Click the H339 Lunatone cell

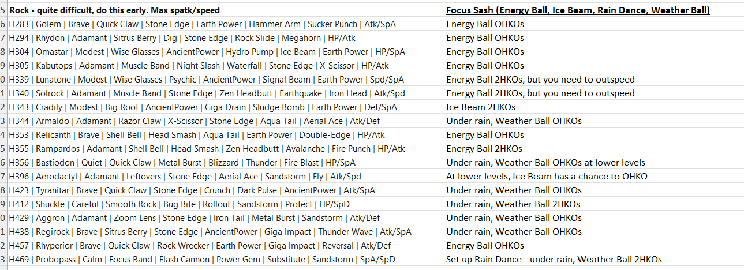(x=226, y=80)
